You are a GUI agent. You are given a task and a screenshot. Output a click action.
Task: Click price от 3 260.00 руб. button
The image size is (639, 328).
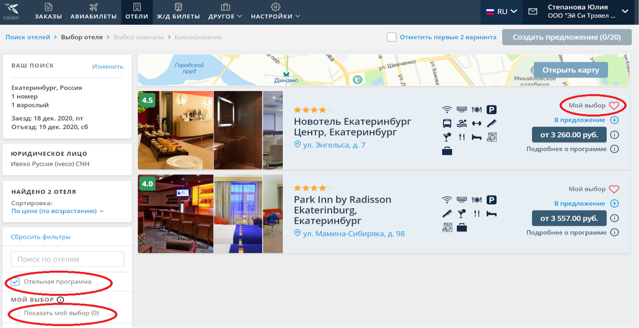pos(569,135)
